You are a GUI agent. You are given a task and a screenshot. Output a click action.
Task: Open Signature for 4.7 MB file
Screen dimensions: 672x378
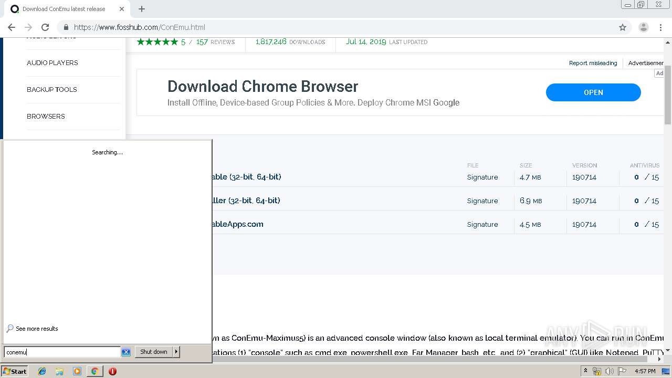(482, 177)
